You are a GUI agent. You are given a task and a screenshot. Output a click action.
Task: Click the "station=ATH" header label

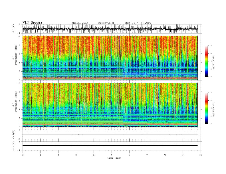coord(106,23)
